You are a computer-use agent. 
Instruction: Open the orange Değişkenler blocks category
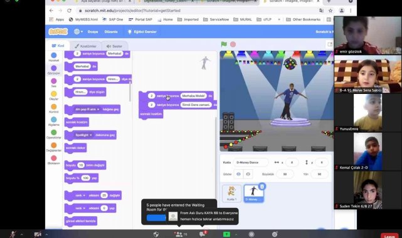(53, 145)
